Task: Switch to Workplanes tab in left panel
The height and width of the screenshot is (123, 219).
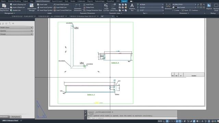Action: 16,117
